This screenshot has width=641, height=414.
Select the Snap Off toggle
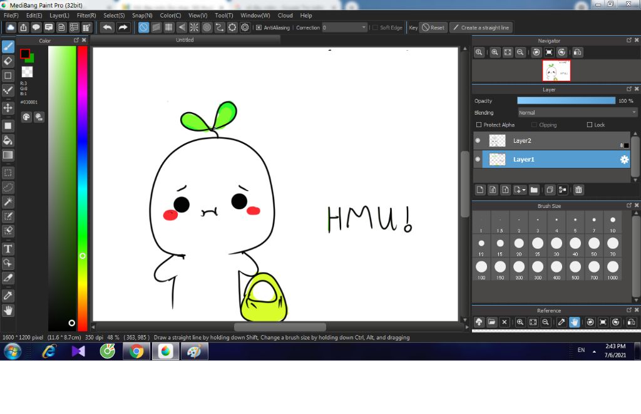pyautogui.click(x=143, y=28)
